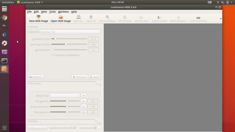Toggle the Auto Levels checkbox

coord(95,128)
